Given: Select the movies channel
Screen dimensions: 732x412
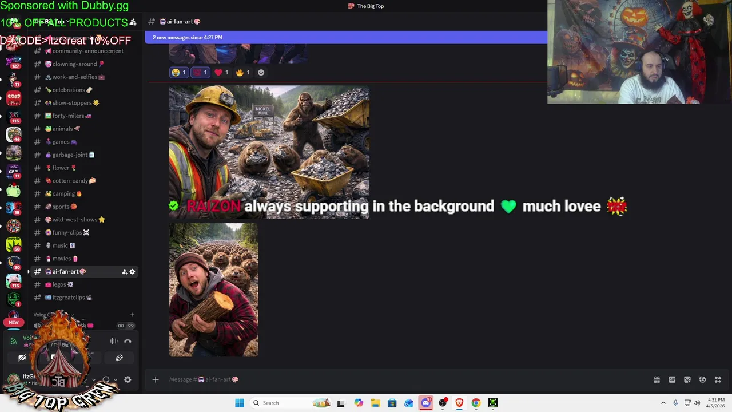Looking at the screenshot, I should 85,259.
